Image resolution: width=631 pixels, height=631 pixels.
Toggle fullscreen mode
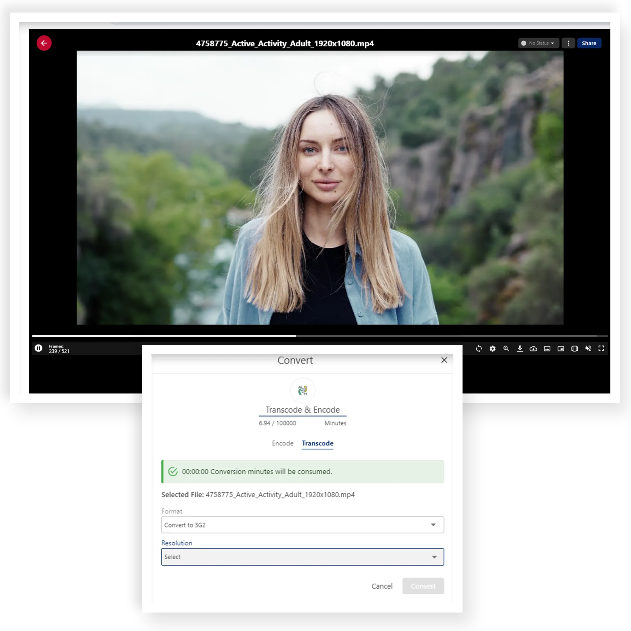tap(601, 349)
